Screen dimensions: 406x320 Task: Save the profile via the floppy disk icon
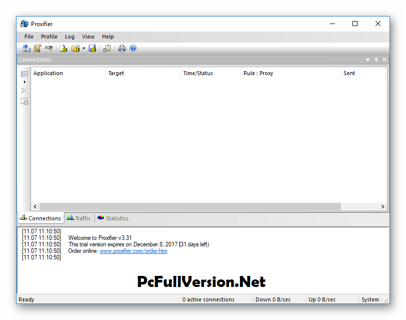coord(92,48)
